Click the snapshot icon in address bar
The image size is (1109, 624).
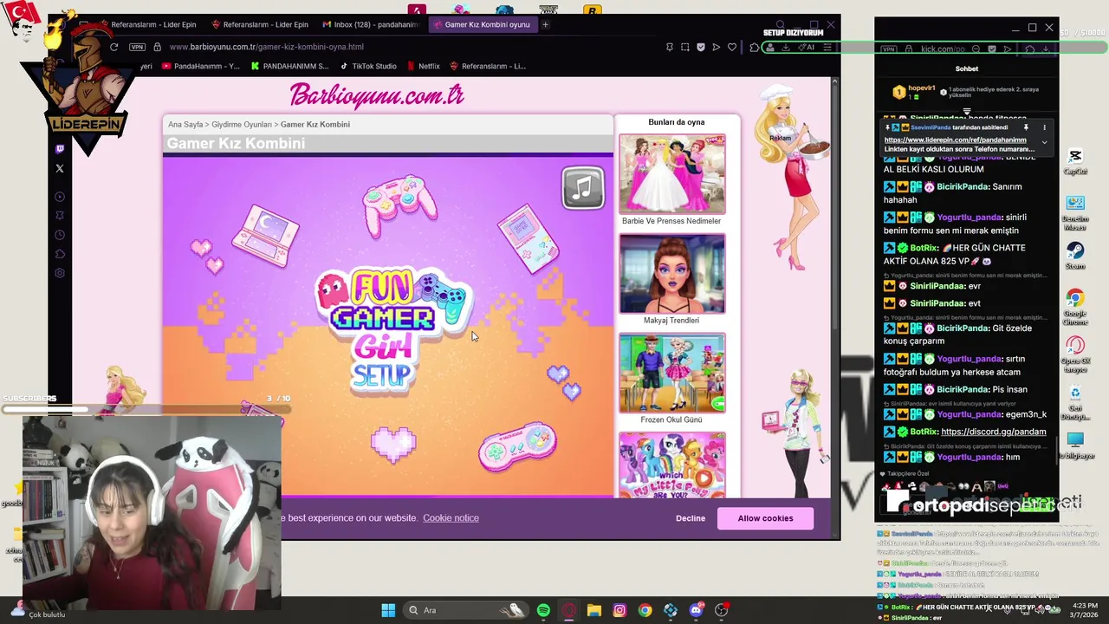685,47
